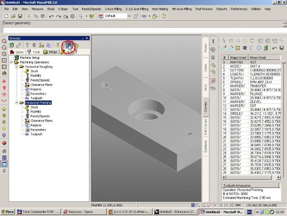This screenshot has width=287, height=216.
Task: Open the Default layer dropdown
Action: pos(129,16)
